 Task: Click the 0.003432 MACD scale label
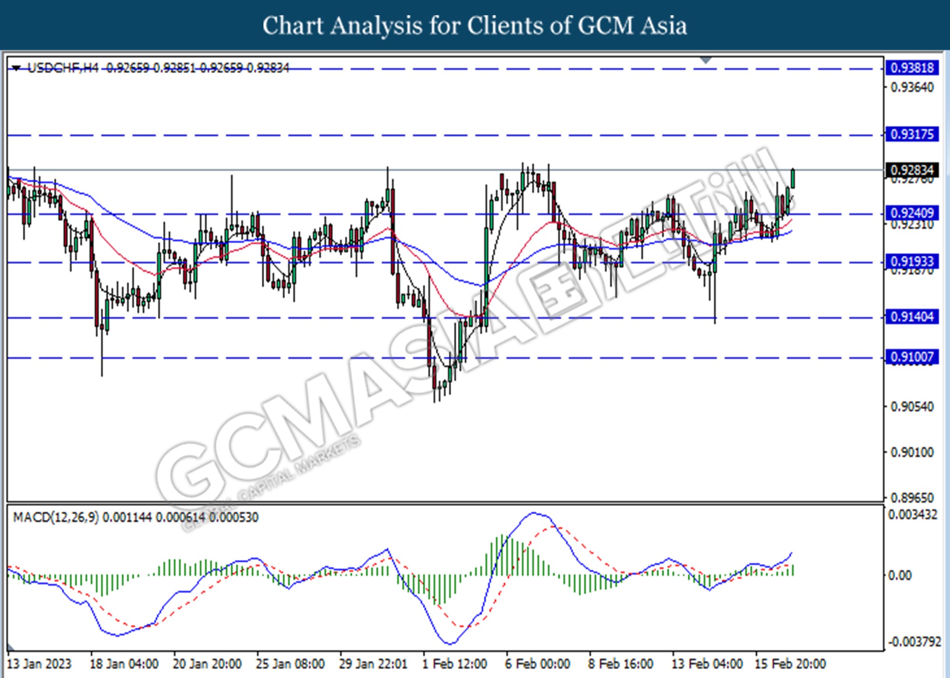912,515
